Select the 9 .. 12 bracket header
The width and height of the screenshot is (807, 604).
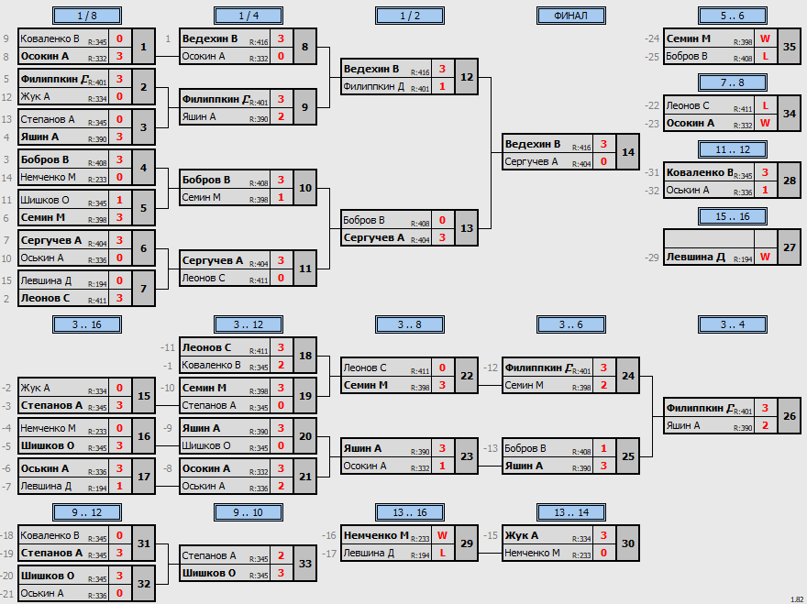87,512
